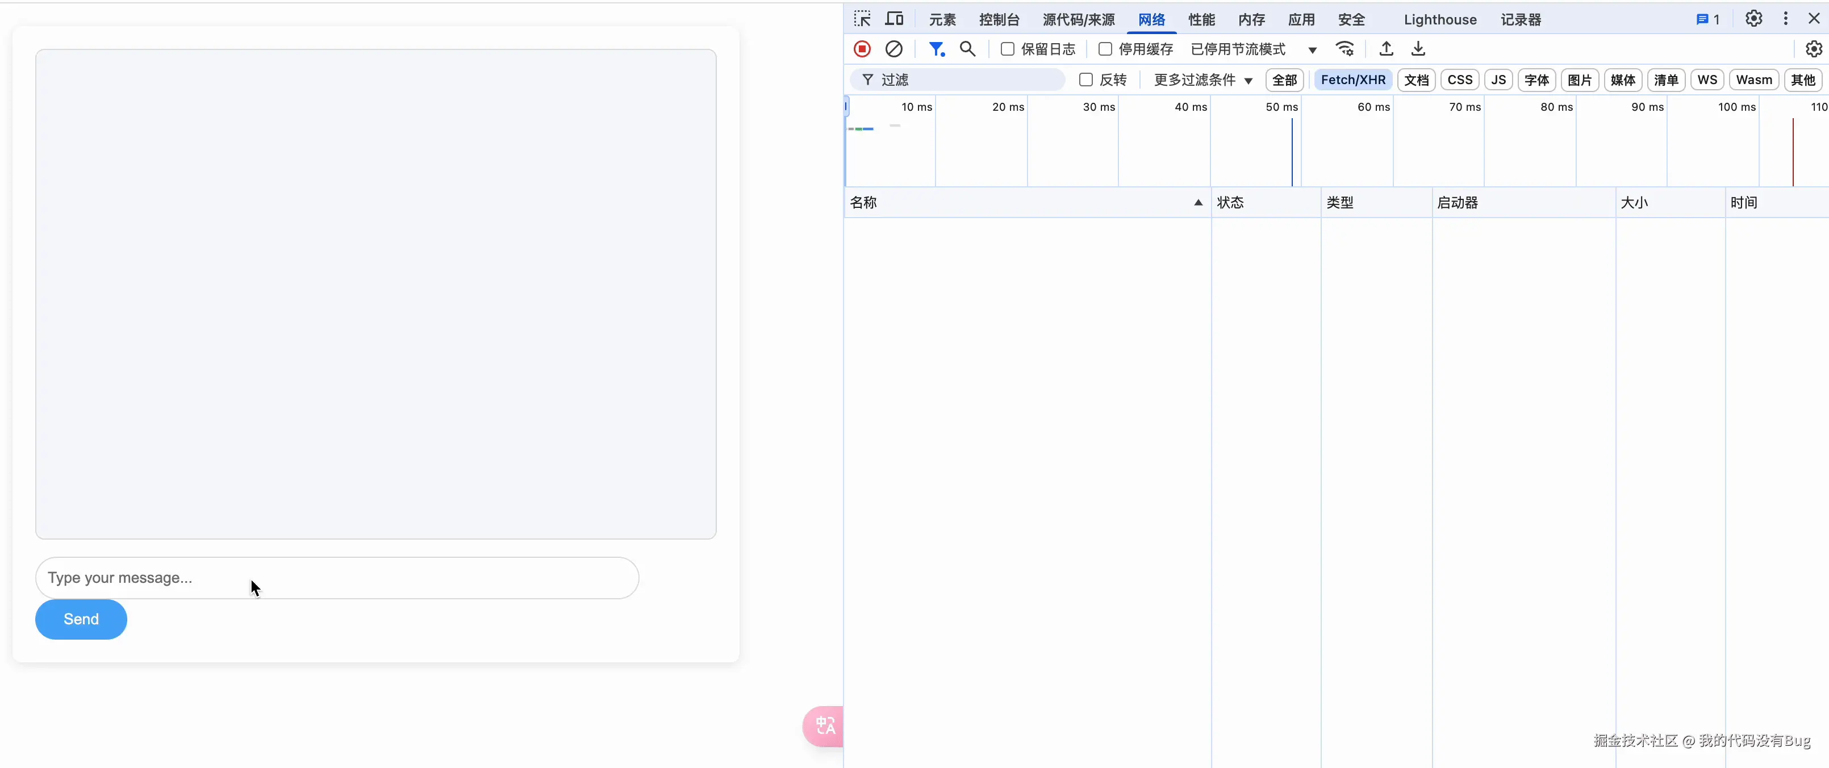Switch to the 性能 tab
The height and width of the screenshot is (768, 1829).
tap(1201, 19)
